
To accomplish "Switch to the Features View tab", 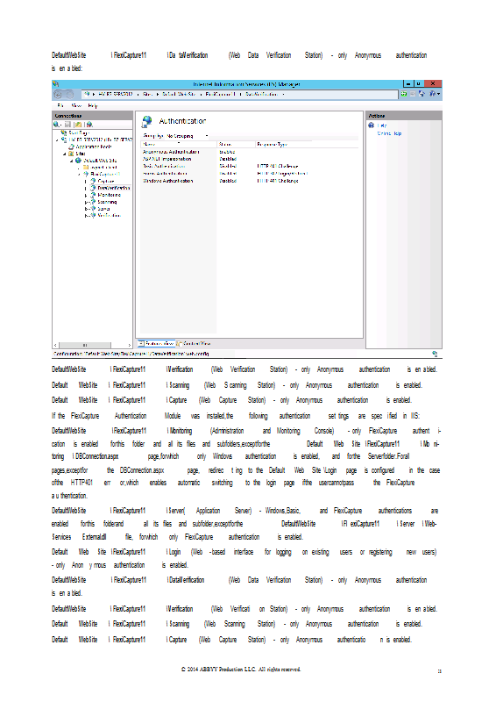I will (156, 343).
